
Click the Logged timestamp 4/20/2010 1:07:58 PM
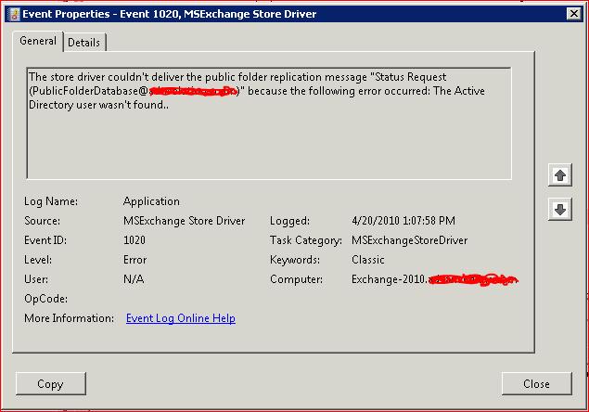(403, 221)
